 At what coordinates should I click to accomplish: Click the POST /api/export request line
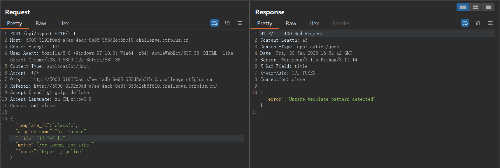pyautogui.click(x=43, y=34)
